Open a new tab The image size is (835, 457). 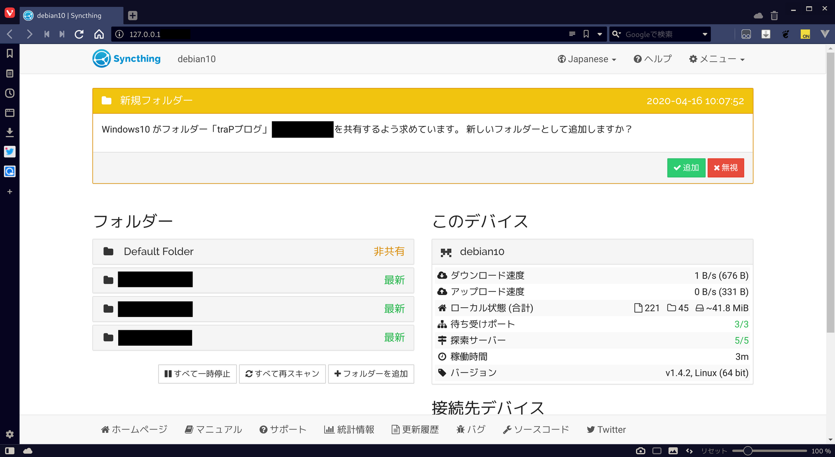click(x=132, y=15)
